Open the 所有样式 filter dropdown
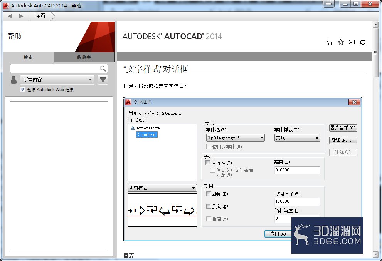Viewport: 382px width, 261px height. click(x=162, y=188)
